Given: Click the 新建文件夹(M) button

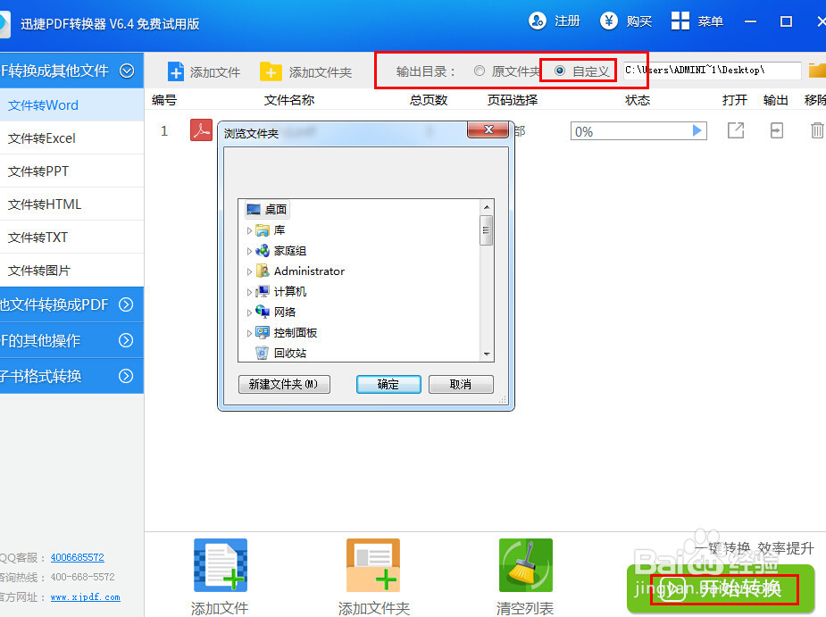Looking at the screenshot, I should [x=285, y=385].
